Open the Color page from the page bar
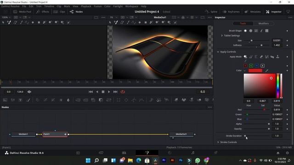 click(x=170, y=153)
